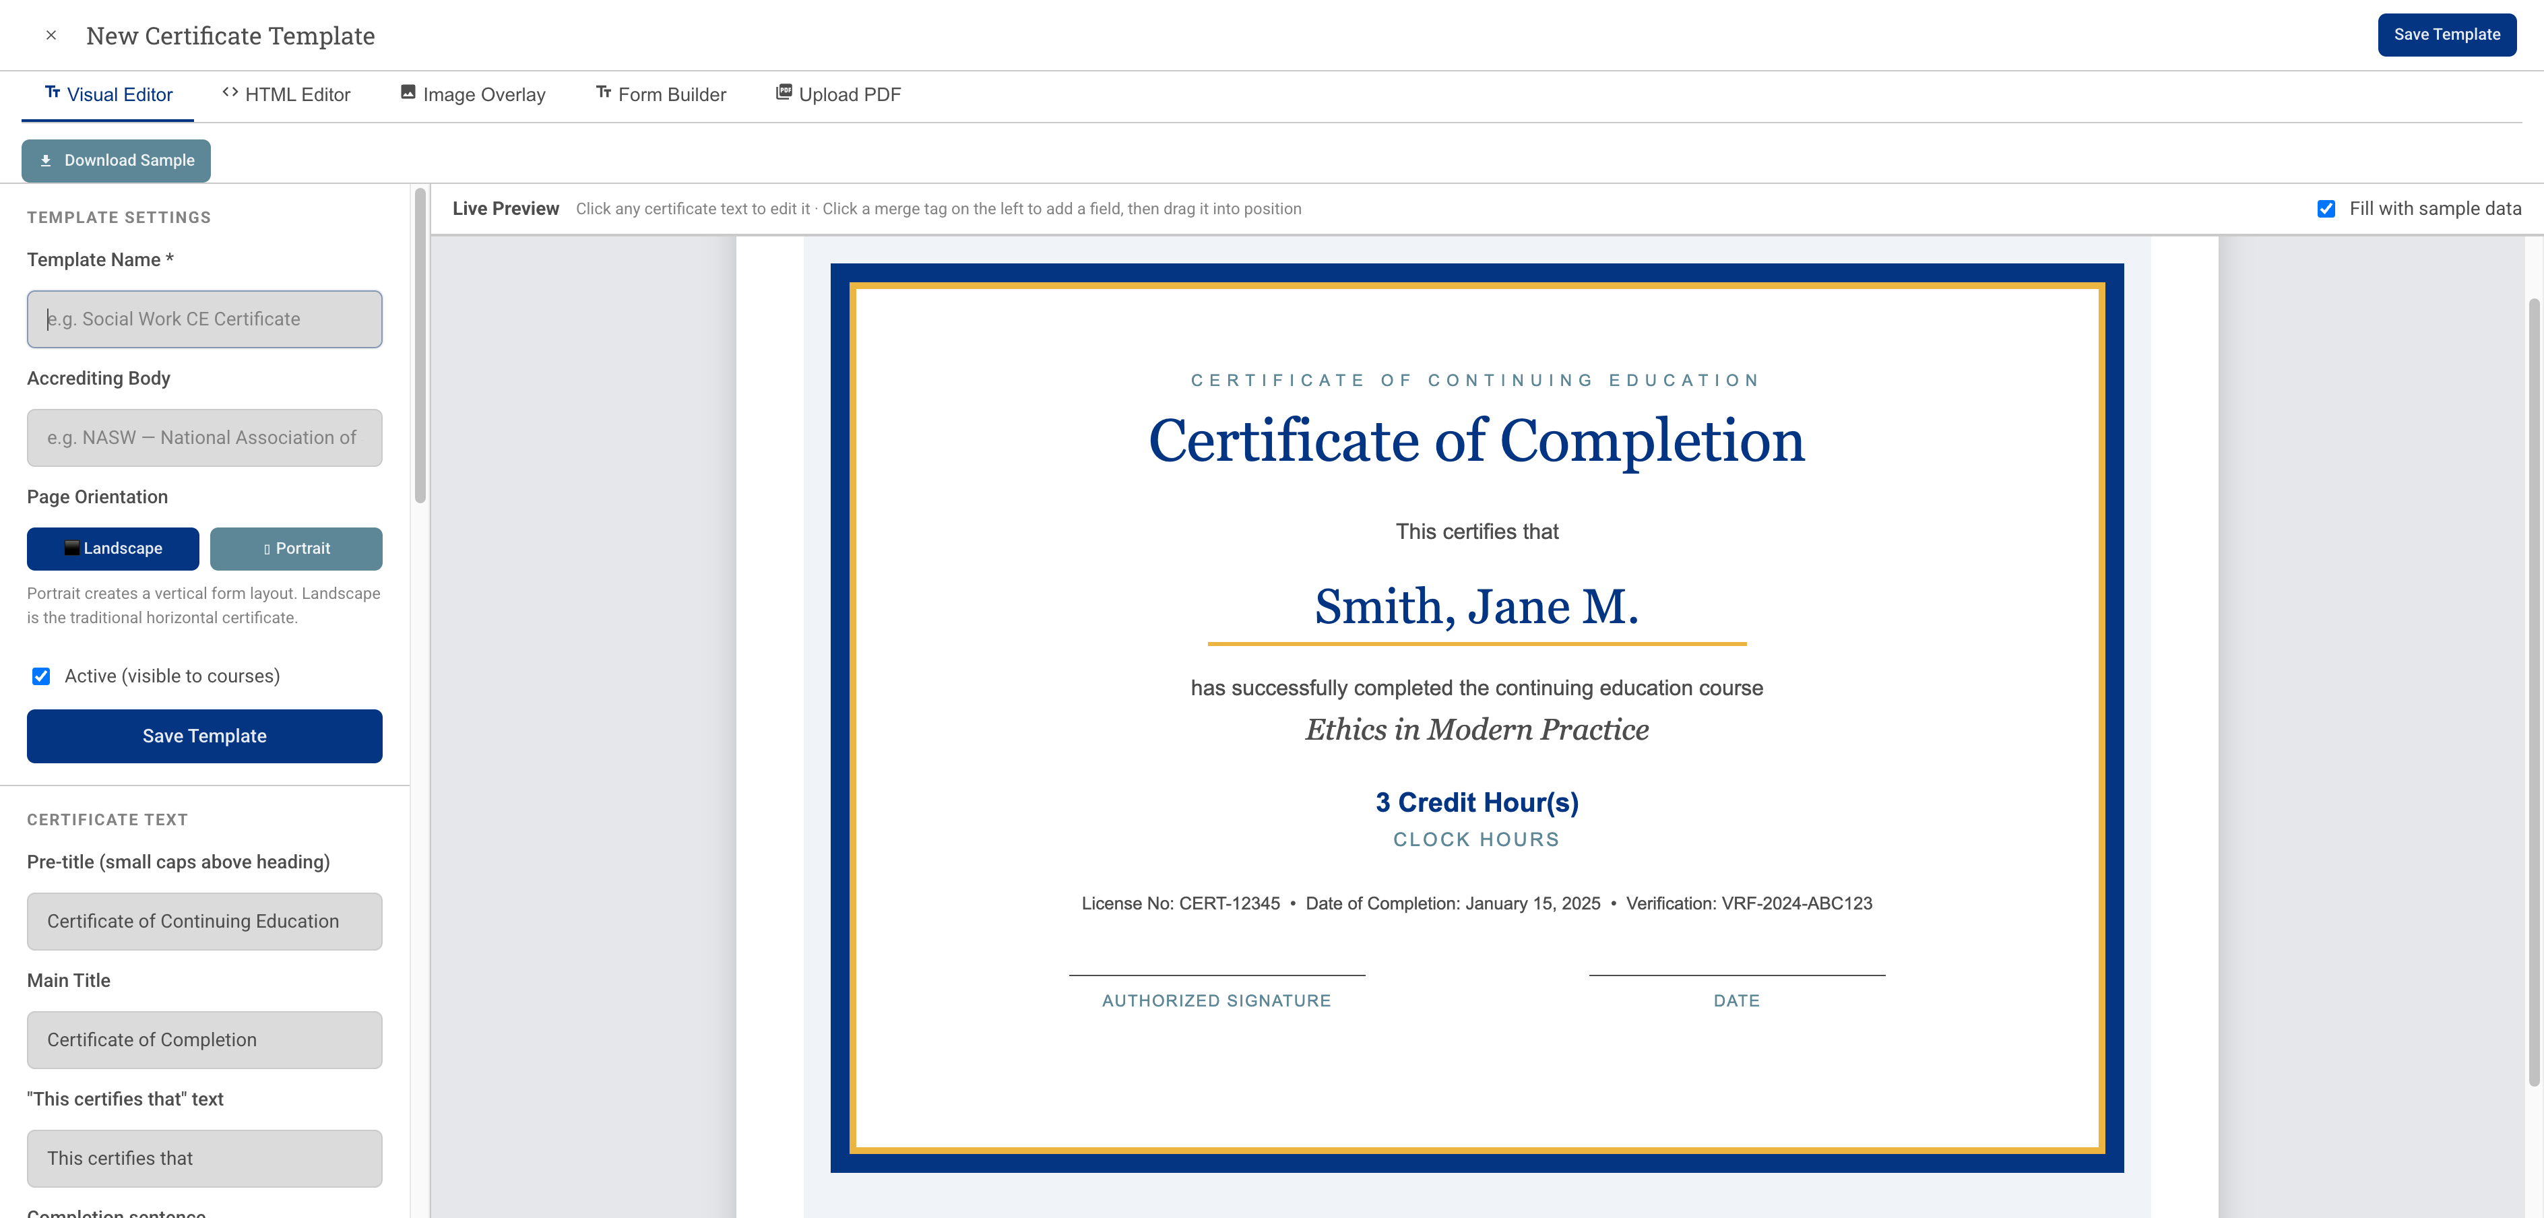Click the sidebar vertical scrollbar
Viewport: 2544px width, 1218px height.
tap(420, 346)
